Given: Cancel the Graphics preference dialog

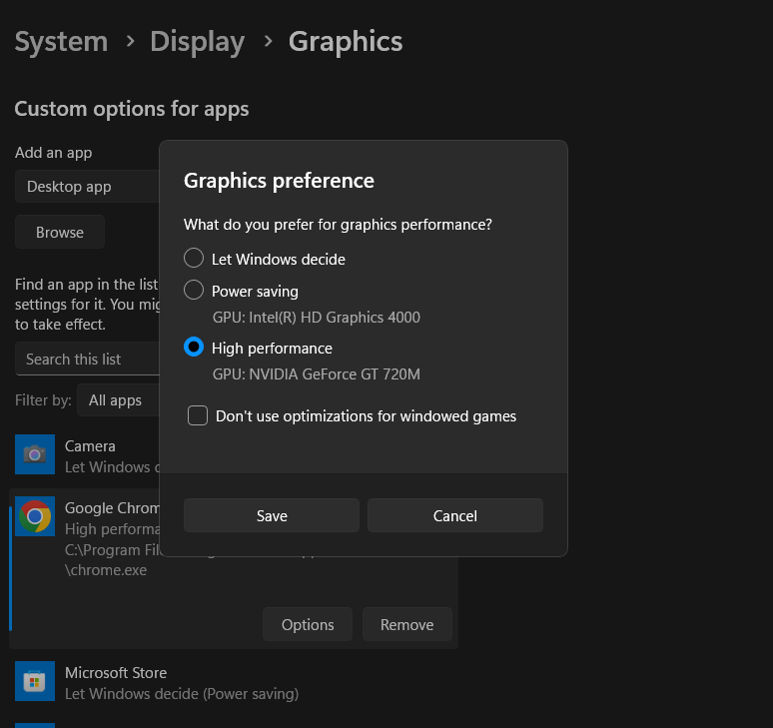Looking at the screenshot, I should pyautogui.click(x=455, y=515).
